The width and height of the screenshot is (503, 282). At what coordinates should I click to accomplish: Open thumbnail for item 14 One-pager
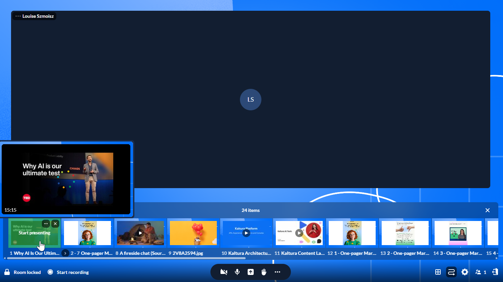click(458, 233)
